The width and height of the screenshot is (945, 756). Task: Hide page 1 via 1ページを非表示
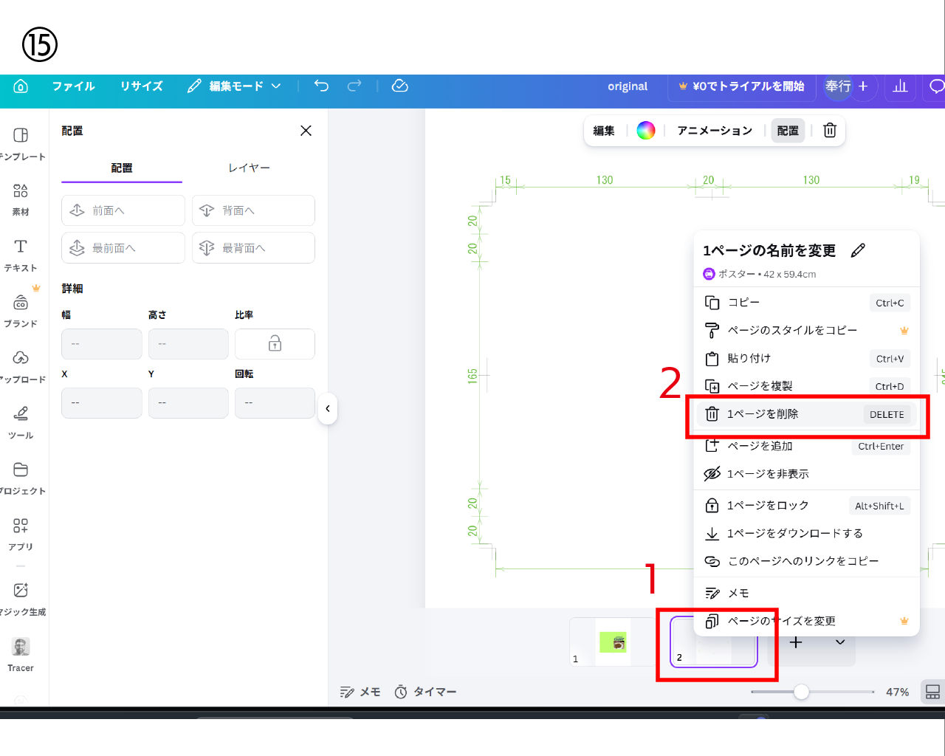tap(768, 474)
